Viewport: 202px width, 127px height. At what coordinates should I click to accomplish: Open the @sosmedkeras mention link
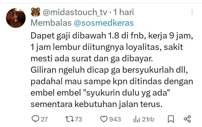coord(104,23)
